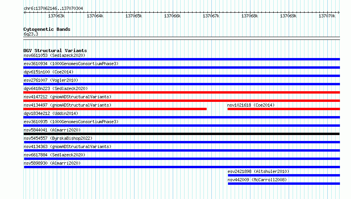Open the esv3610934 (1000GenomesConsortiumPhase3) label
Screen dimensions: 351x199
click(71, 64)
